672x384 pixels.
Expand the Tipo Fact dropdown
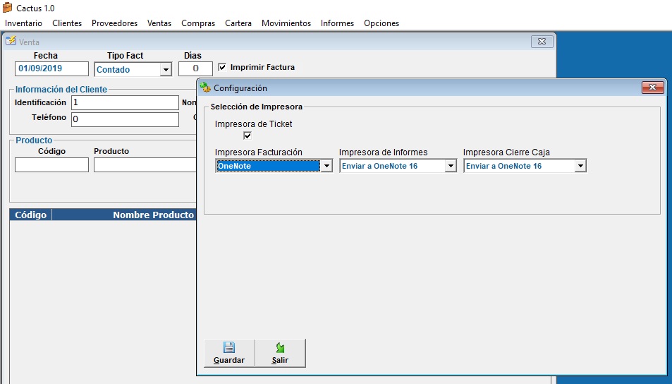pos(166,70)
